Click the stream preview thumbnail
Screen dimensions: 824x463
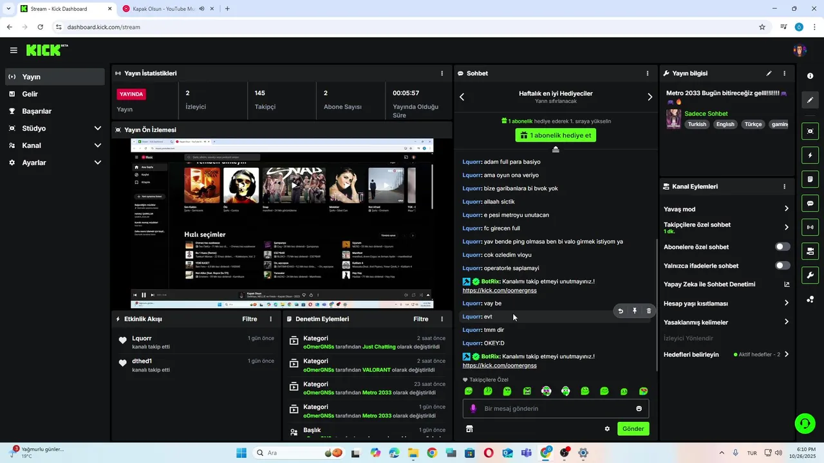282,224
